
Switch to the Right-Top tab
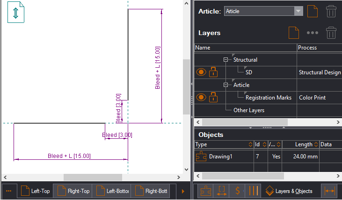(73, 191)
